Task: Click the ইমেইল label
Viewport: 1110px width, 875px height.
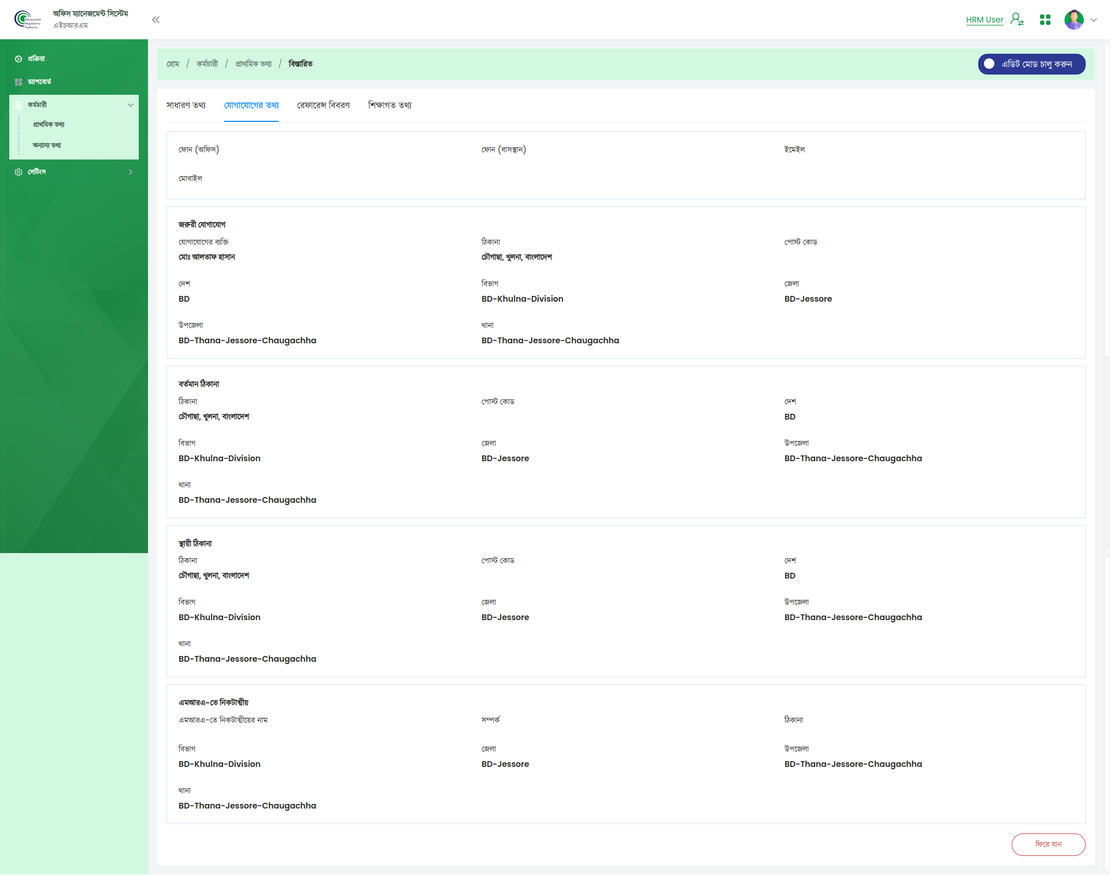Action: [794, 150]
